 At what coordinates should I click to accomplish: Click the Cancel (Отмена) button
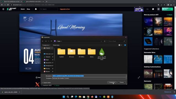click(122, 82)
